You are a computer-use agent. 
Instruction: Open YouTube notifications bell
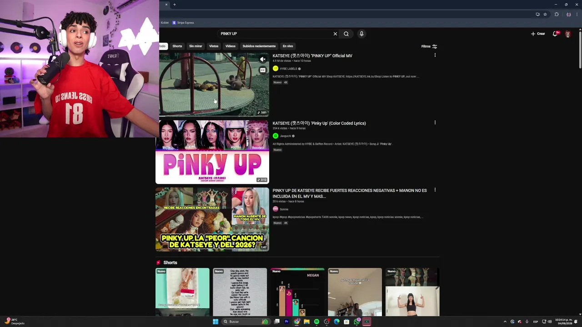555,34
